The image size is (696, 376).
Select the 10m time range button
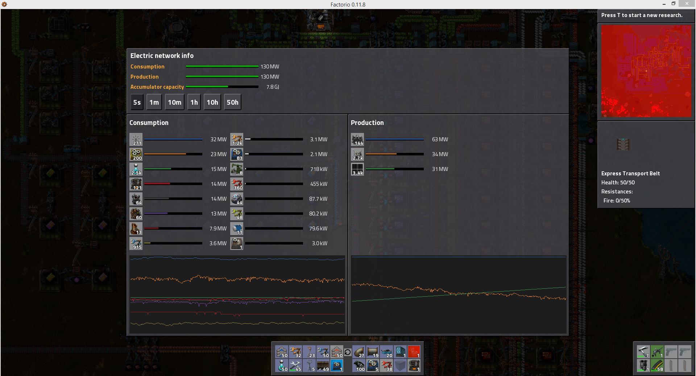coord(174,102)
